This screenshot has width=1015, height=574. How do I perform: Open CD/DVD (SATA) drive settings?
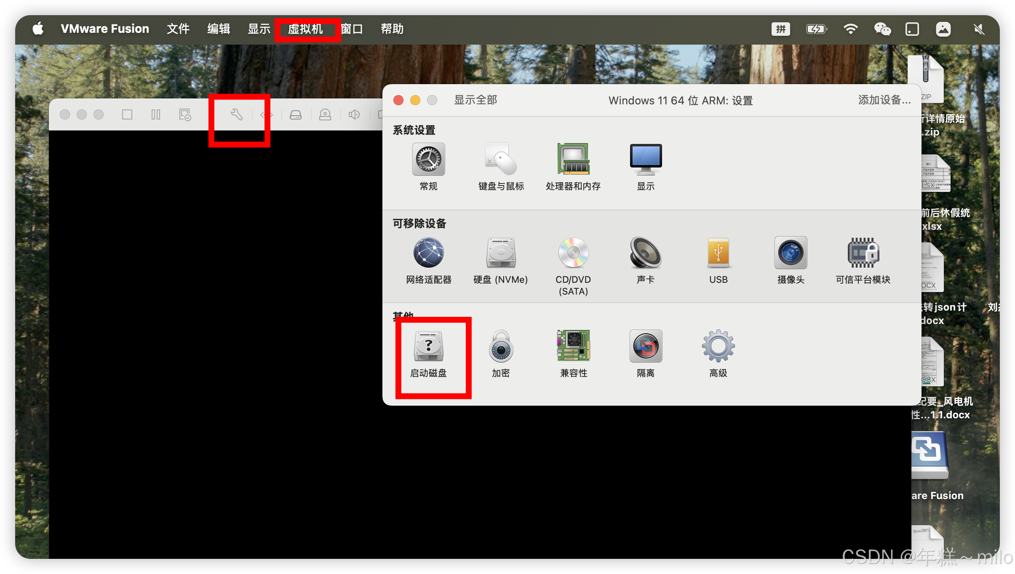pyautogui.click(x=573, y=253)
